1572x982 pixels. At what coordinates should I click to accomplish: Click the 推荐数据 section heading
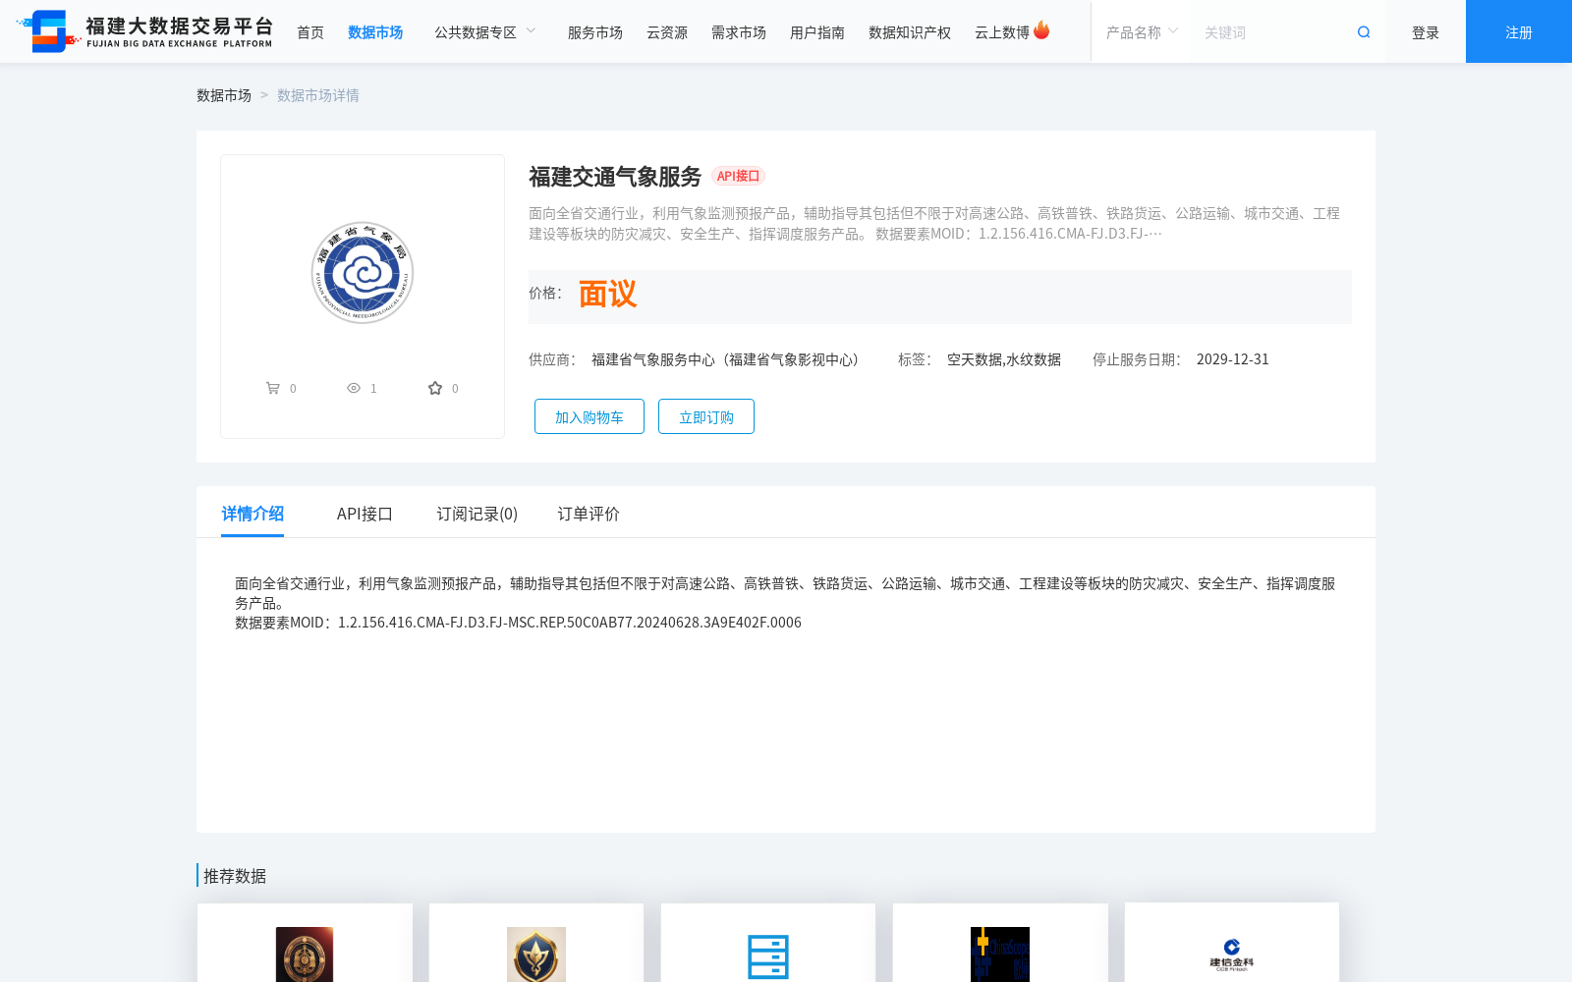click(x=235, y=876)
